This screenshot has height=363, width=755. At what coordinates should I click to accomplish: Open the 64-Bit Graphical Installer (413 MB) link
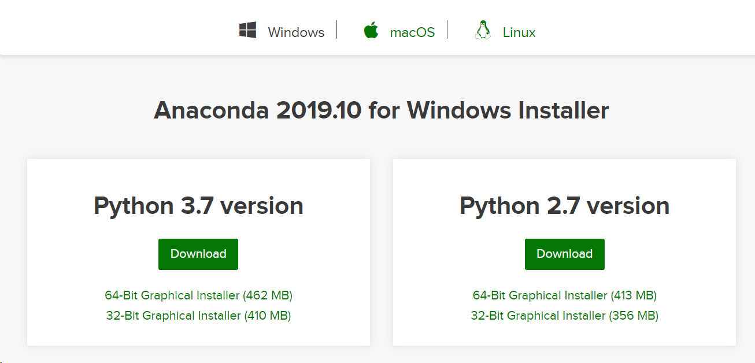(564, 295)
